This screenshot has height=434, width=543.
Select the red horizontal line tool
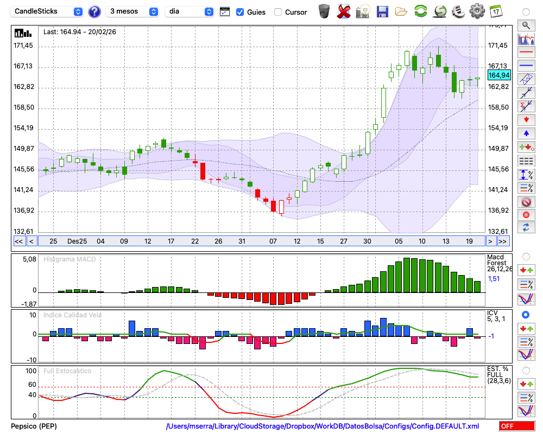coord(526,53)
